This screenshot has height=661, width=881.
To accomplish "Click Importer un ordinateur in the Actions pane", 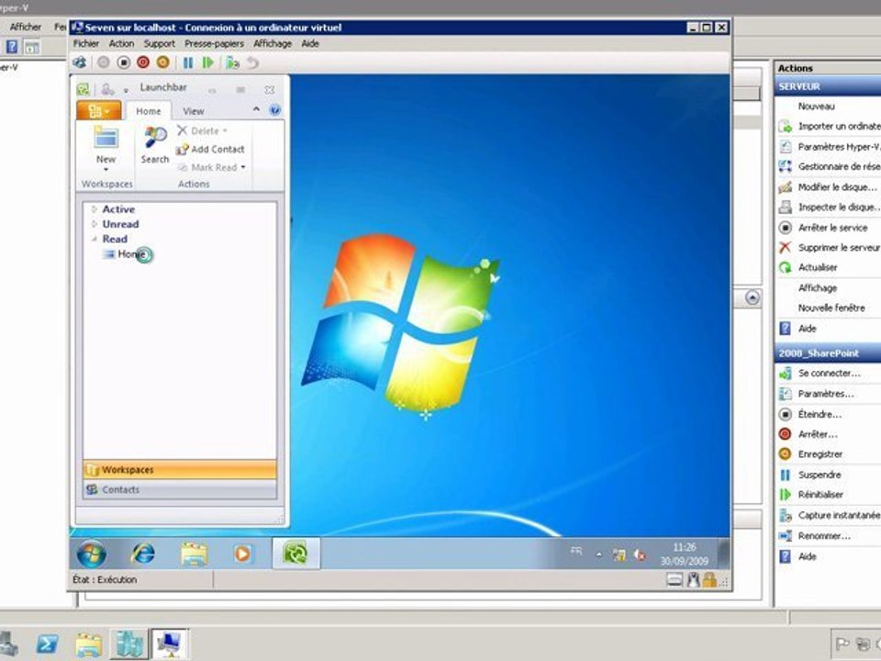I will (x=830, y=126).
